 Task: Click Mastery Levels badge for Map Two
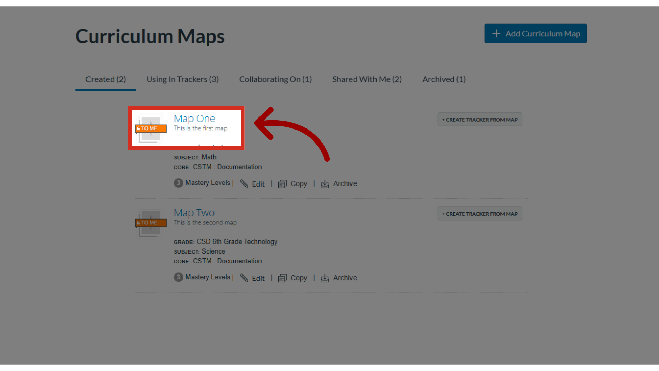tap(178, 277)
